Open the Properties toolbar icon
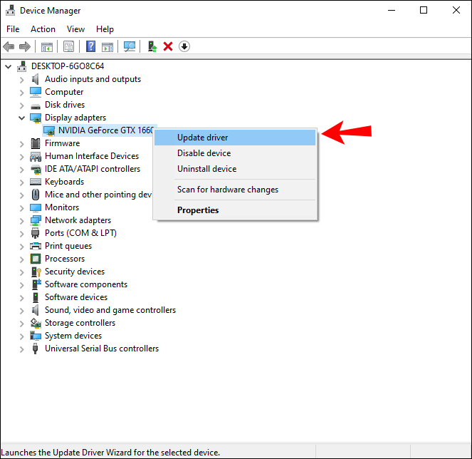Image resolution: width=472 pixels, height=459 pixels. pos(68,47)
